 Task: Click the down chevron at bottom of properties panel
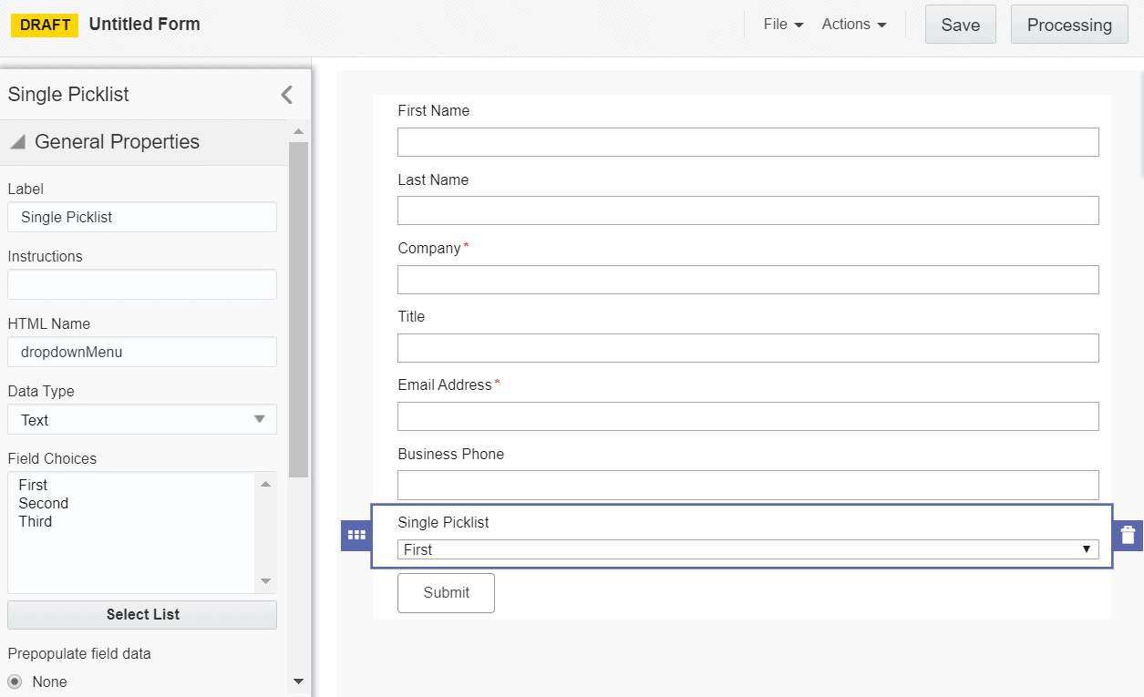(299, 682)
